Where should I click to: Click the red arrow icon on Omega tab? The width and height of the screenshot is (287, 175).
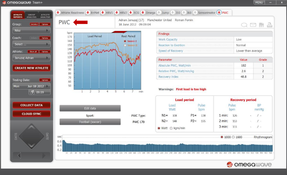[x=143, y=13]
